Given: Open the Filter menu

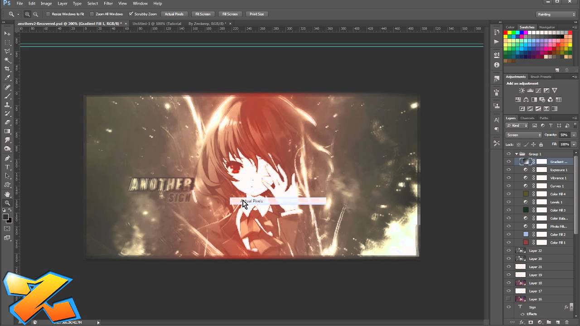Looking at the screenshot, I should tap(108, 4).
